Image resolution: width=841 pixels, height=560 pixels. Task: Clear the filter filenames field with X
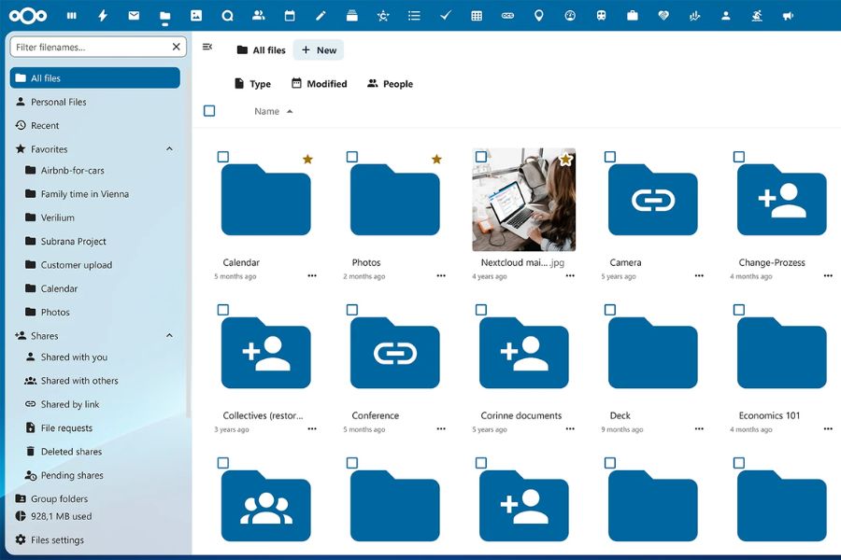pos(176,47)
